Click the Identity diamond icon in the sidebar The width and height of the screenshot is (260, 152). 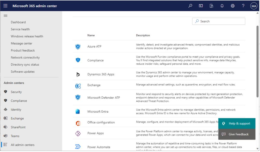tap(5, 109)
